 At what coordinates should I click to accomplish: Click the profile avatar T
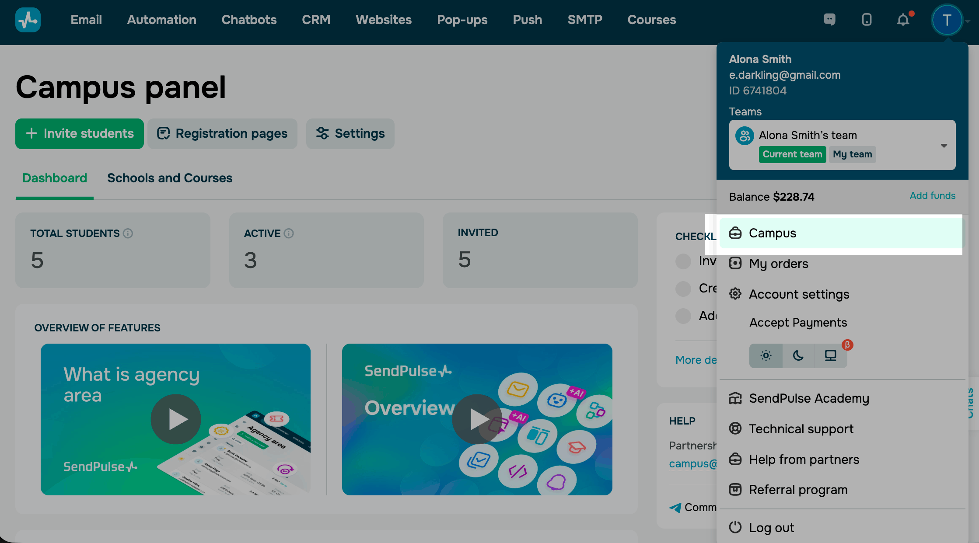point(947,20)
